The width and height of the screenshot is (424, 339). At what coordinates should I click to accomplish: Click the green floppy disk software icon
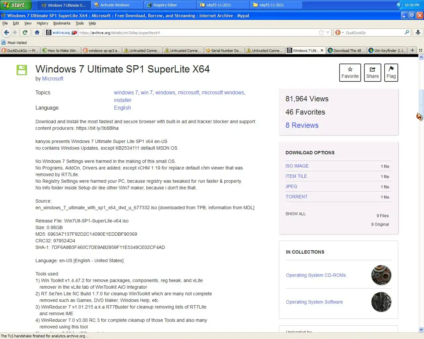tap(22, 70)
